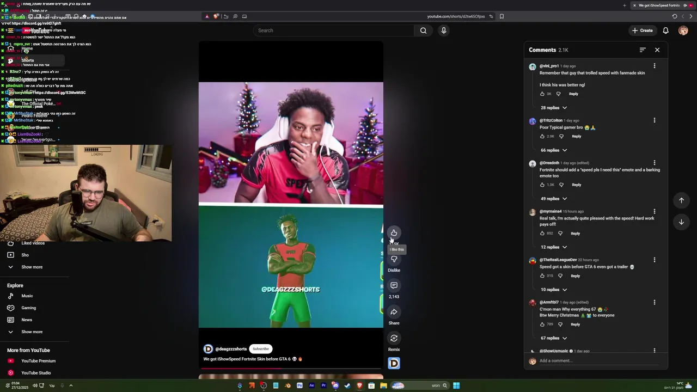Dislike the @Armftbl7 comment
697x392 pixels.
coord(560,324)
